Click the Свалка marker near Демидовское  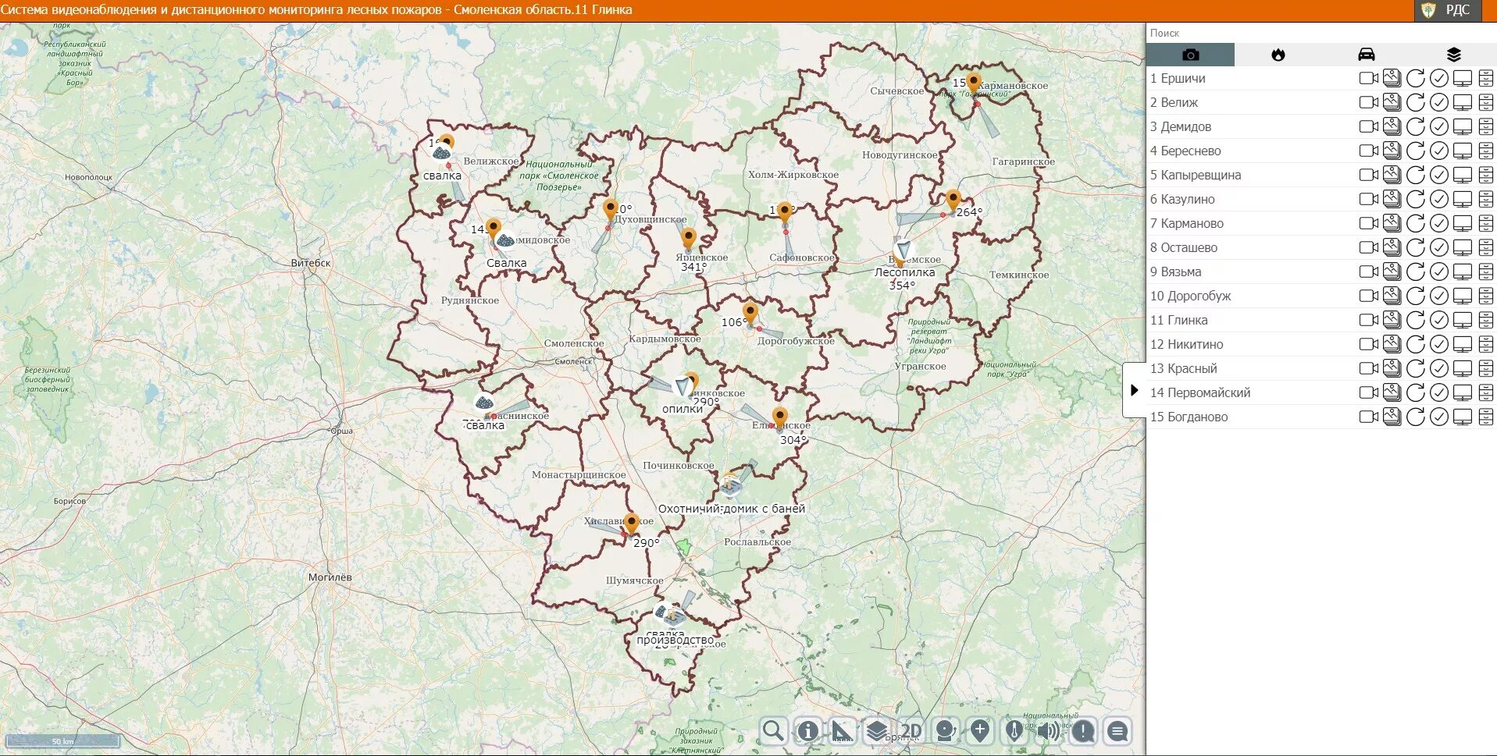point(505,241)
